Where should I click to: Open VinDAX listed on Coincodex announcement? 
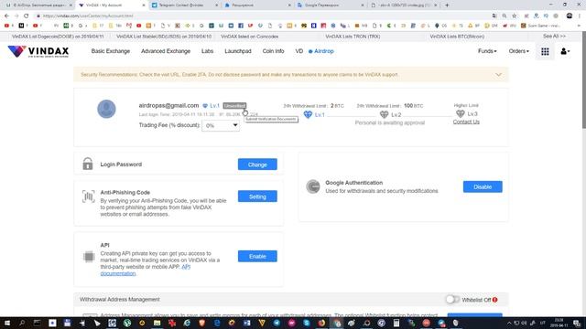pos(250,37)
